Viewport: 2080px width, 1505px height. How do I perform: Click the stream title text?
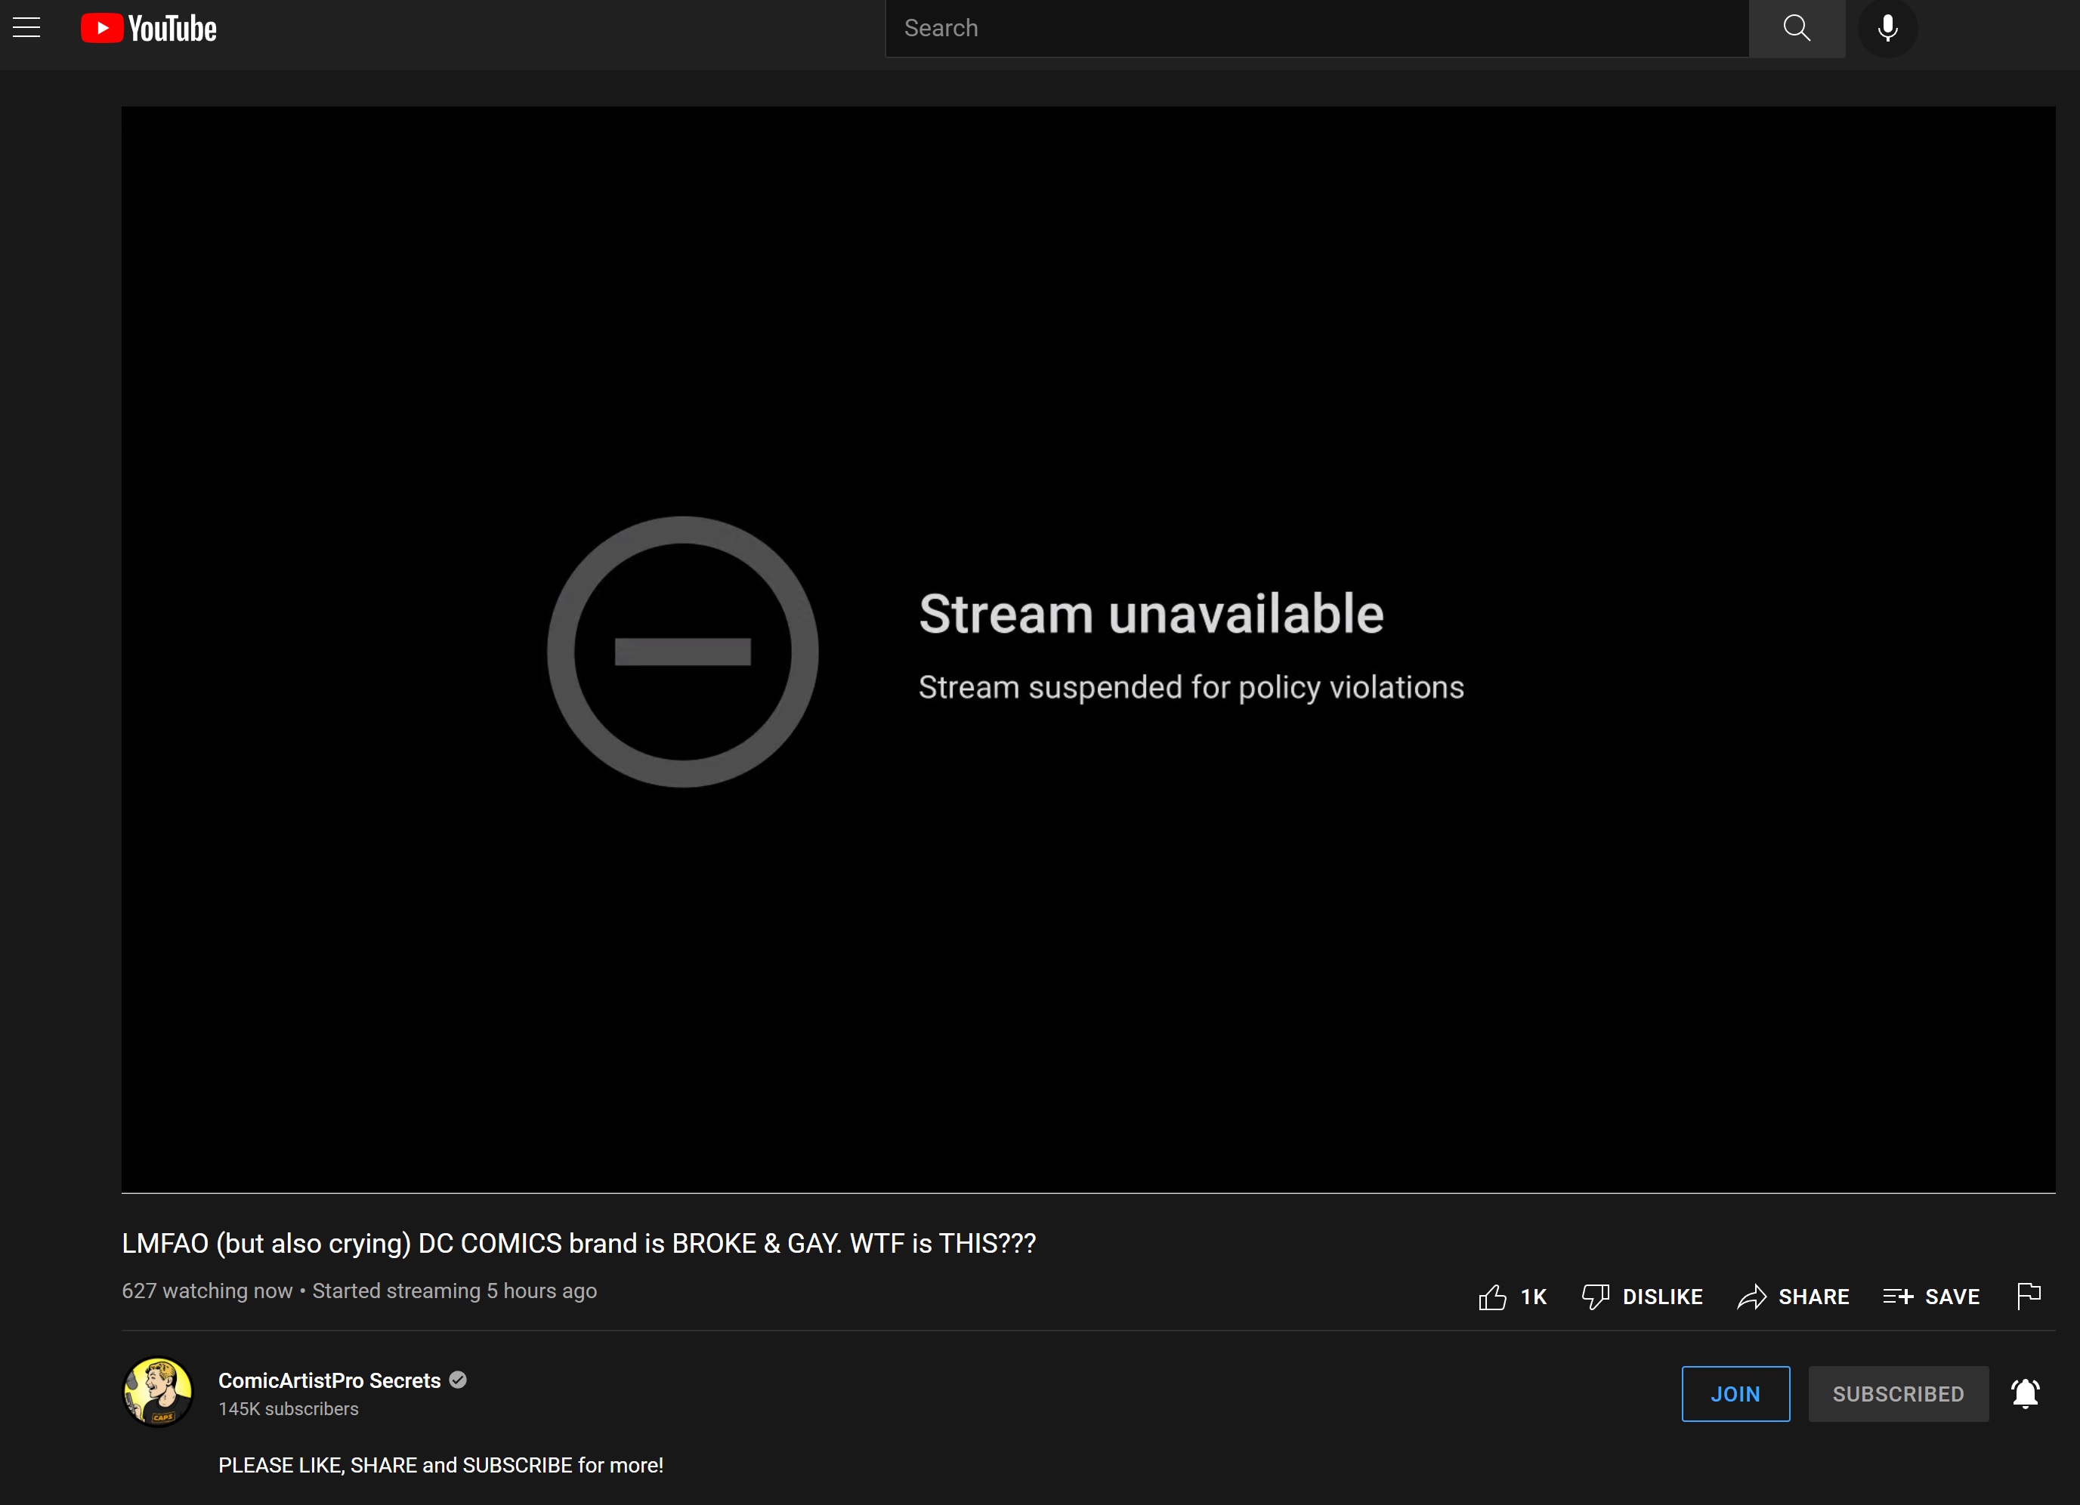[x=579, y=1243]
